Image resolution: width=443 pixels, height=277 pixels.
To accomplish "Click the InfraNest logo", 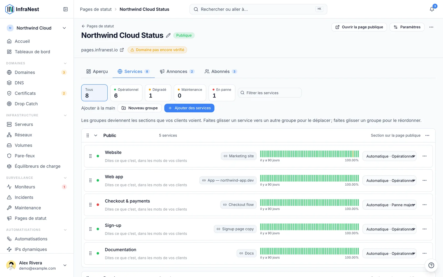I will tap(22, 9).
